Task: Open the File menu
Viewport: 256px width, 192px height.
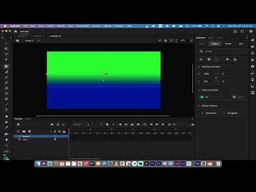Action: point(25,26)
